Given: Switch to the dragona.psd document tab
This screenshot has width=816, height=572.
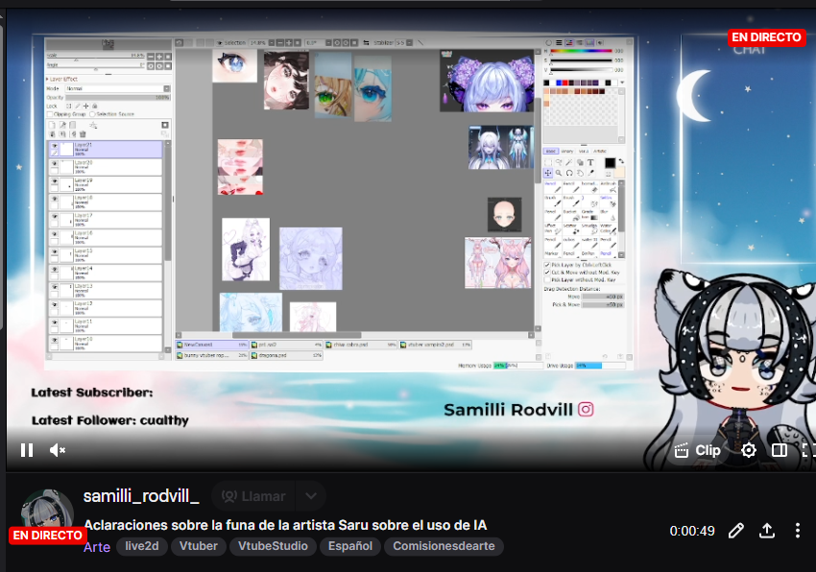Looking at the screenshot, I should [287, 355].
